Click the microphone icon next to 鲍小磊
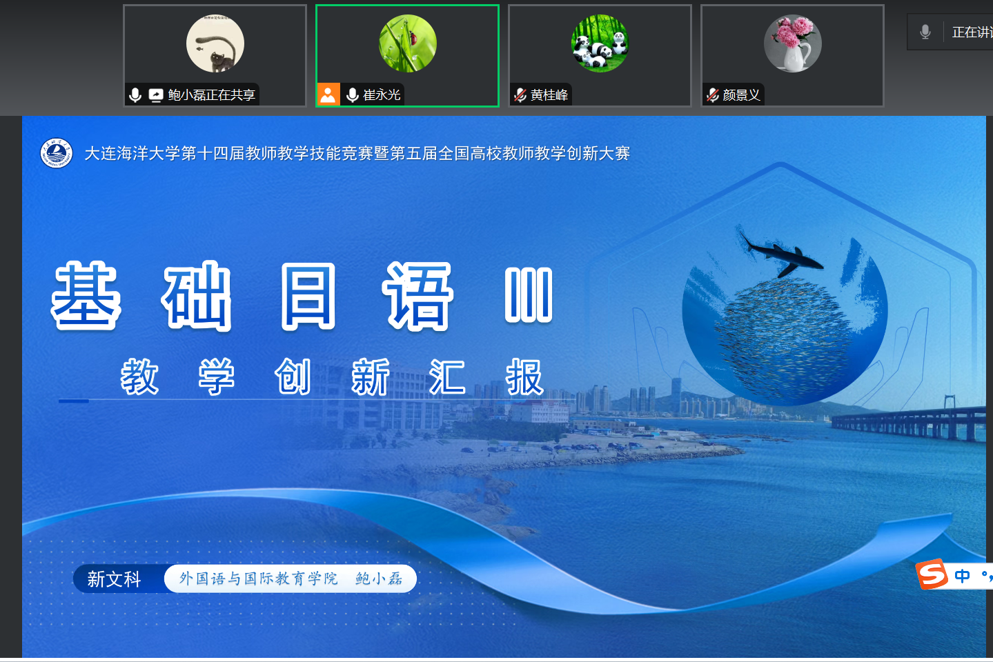This screenshot has height=662, width=993. (x=135, y=95)
